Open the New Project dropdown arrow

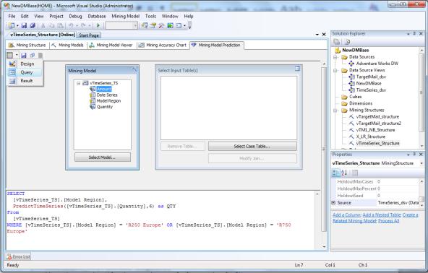pyautogui.click(x=17, y=26)
